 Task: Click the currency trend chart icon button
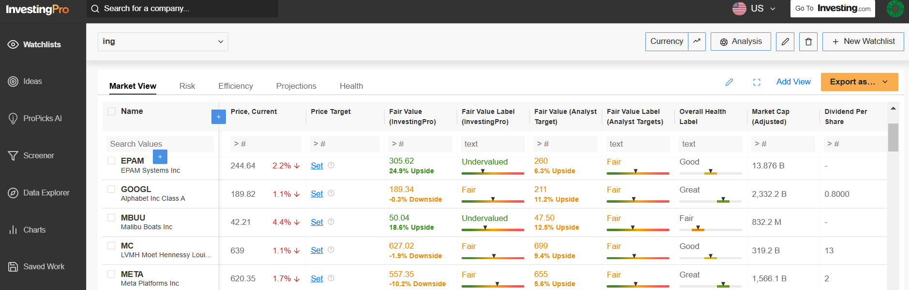(697, 41)
